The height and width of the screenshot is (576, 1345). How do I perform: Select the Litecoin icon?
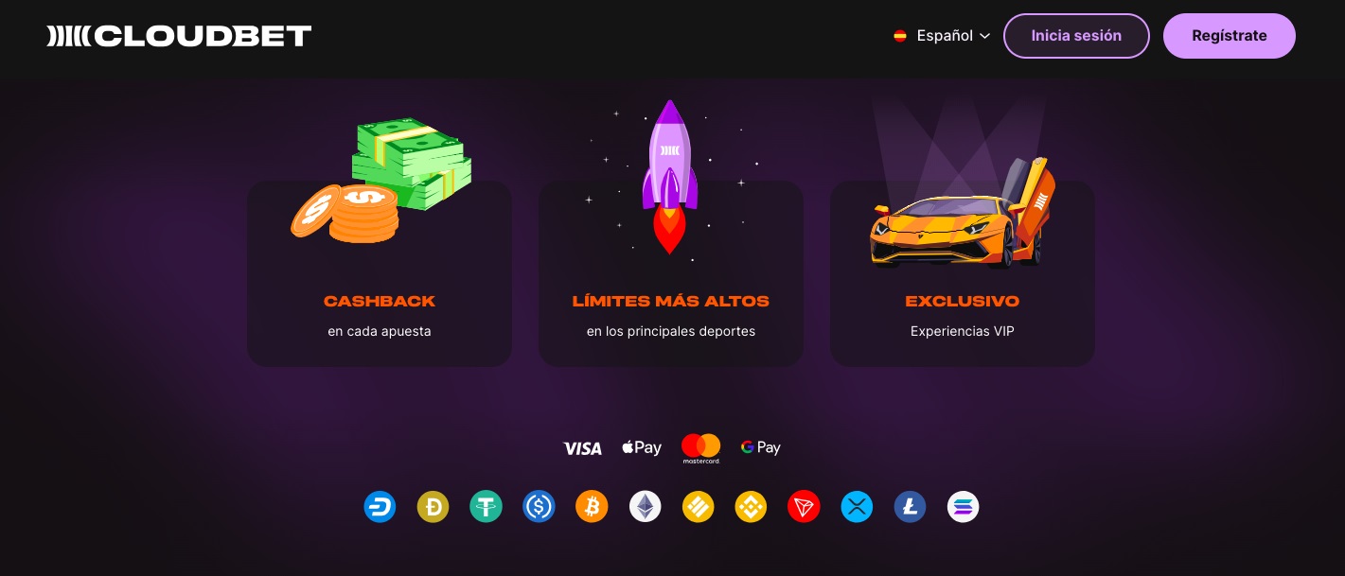(x=910, y=507)
